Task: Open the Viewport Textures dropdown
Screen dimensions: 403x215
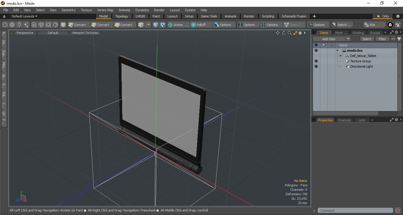Action: [85, 33]
